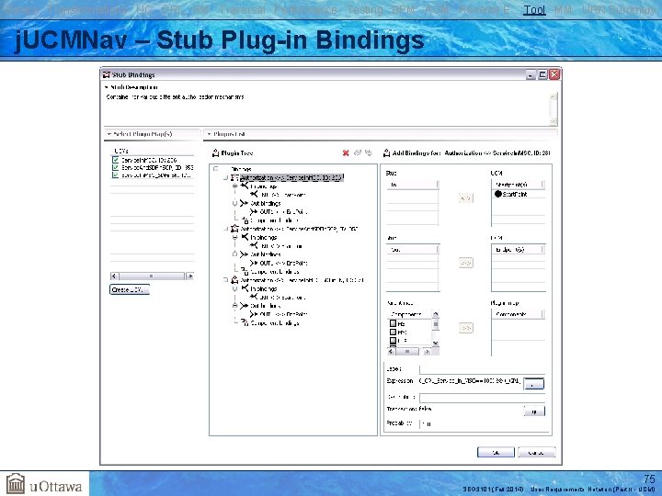Click the plugin icon of the third Authorization entry
This screenshot has width=662, height=496.
[x=234, y=280]
